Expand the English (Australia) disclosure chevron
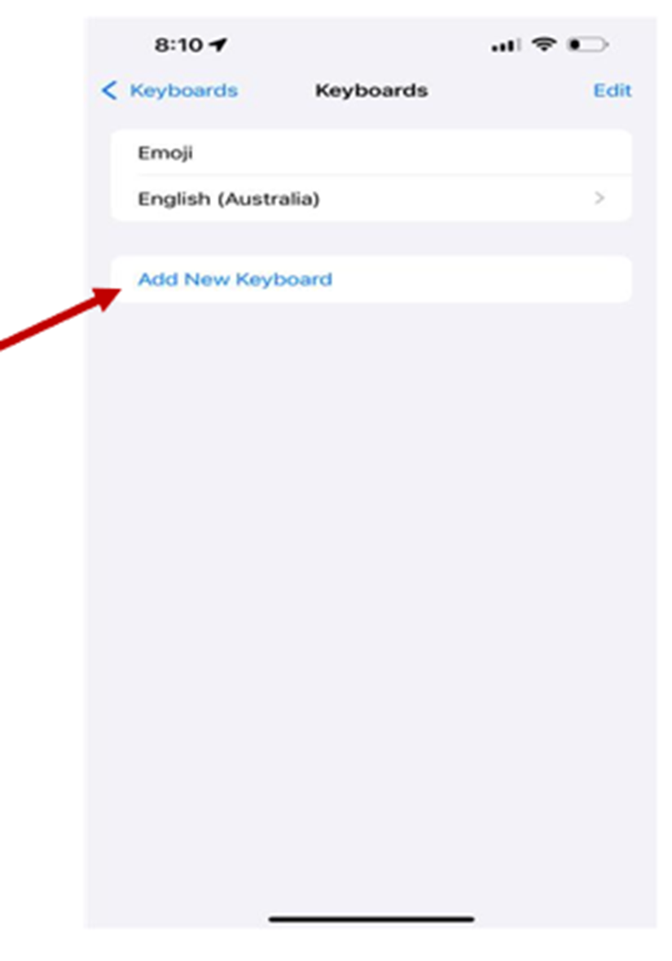 coord(600,199)
